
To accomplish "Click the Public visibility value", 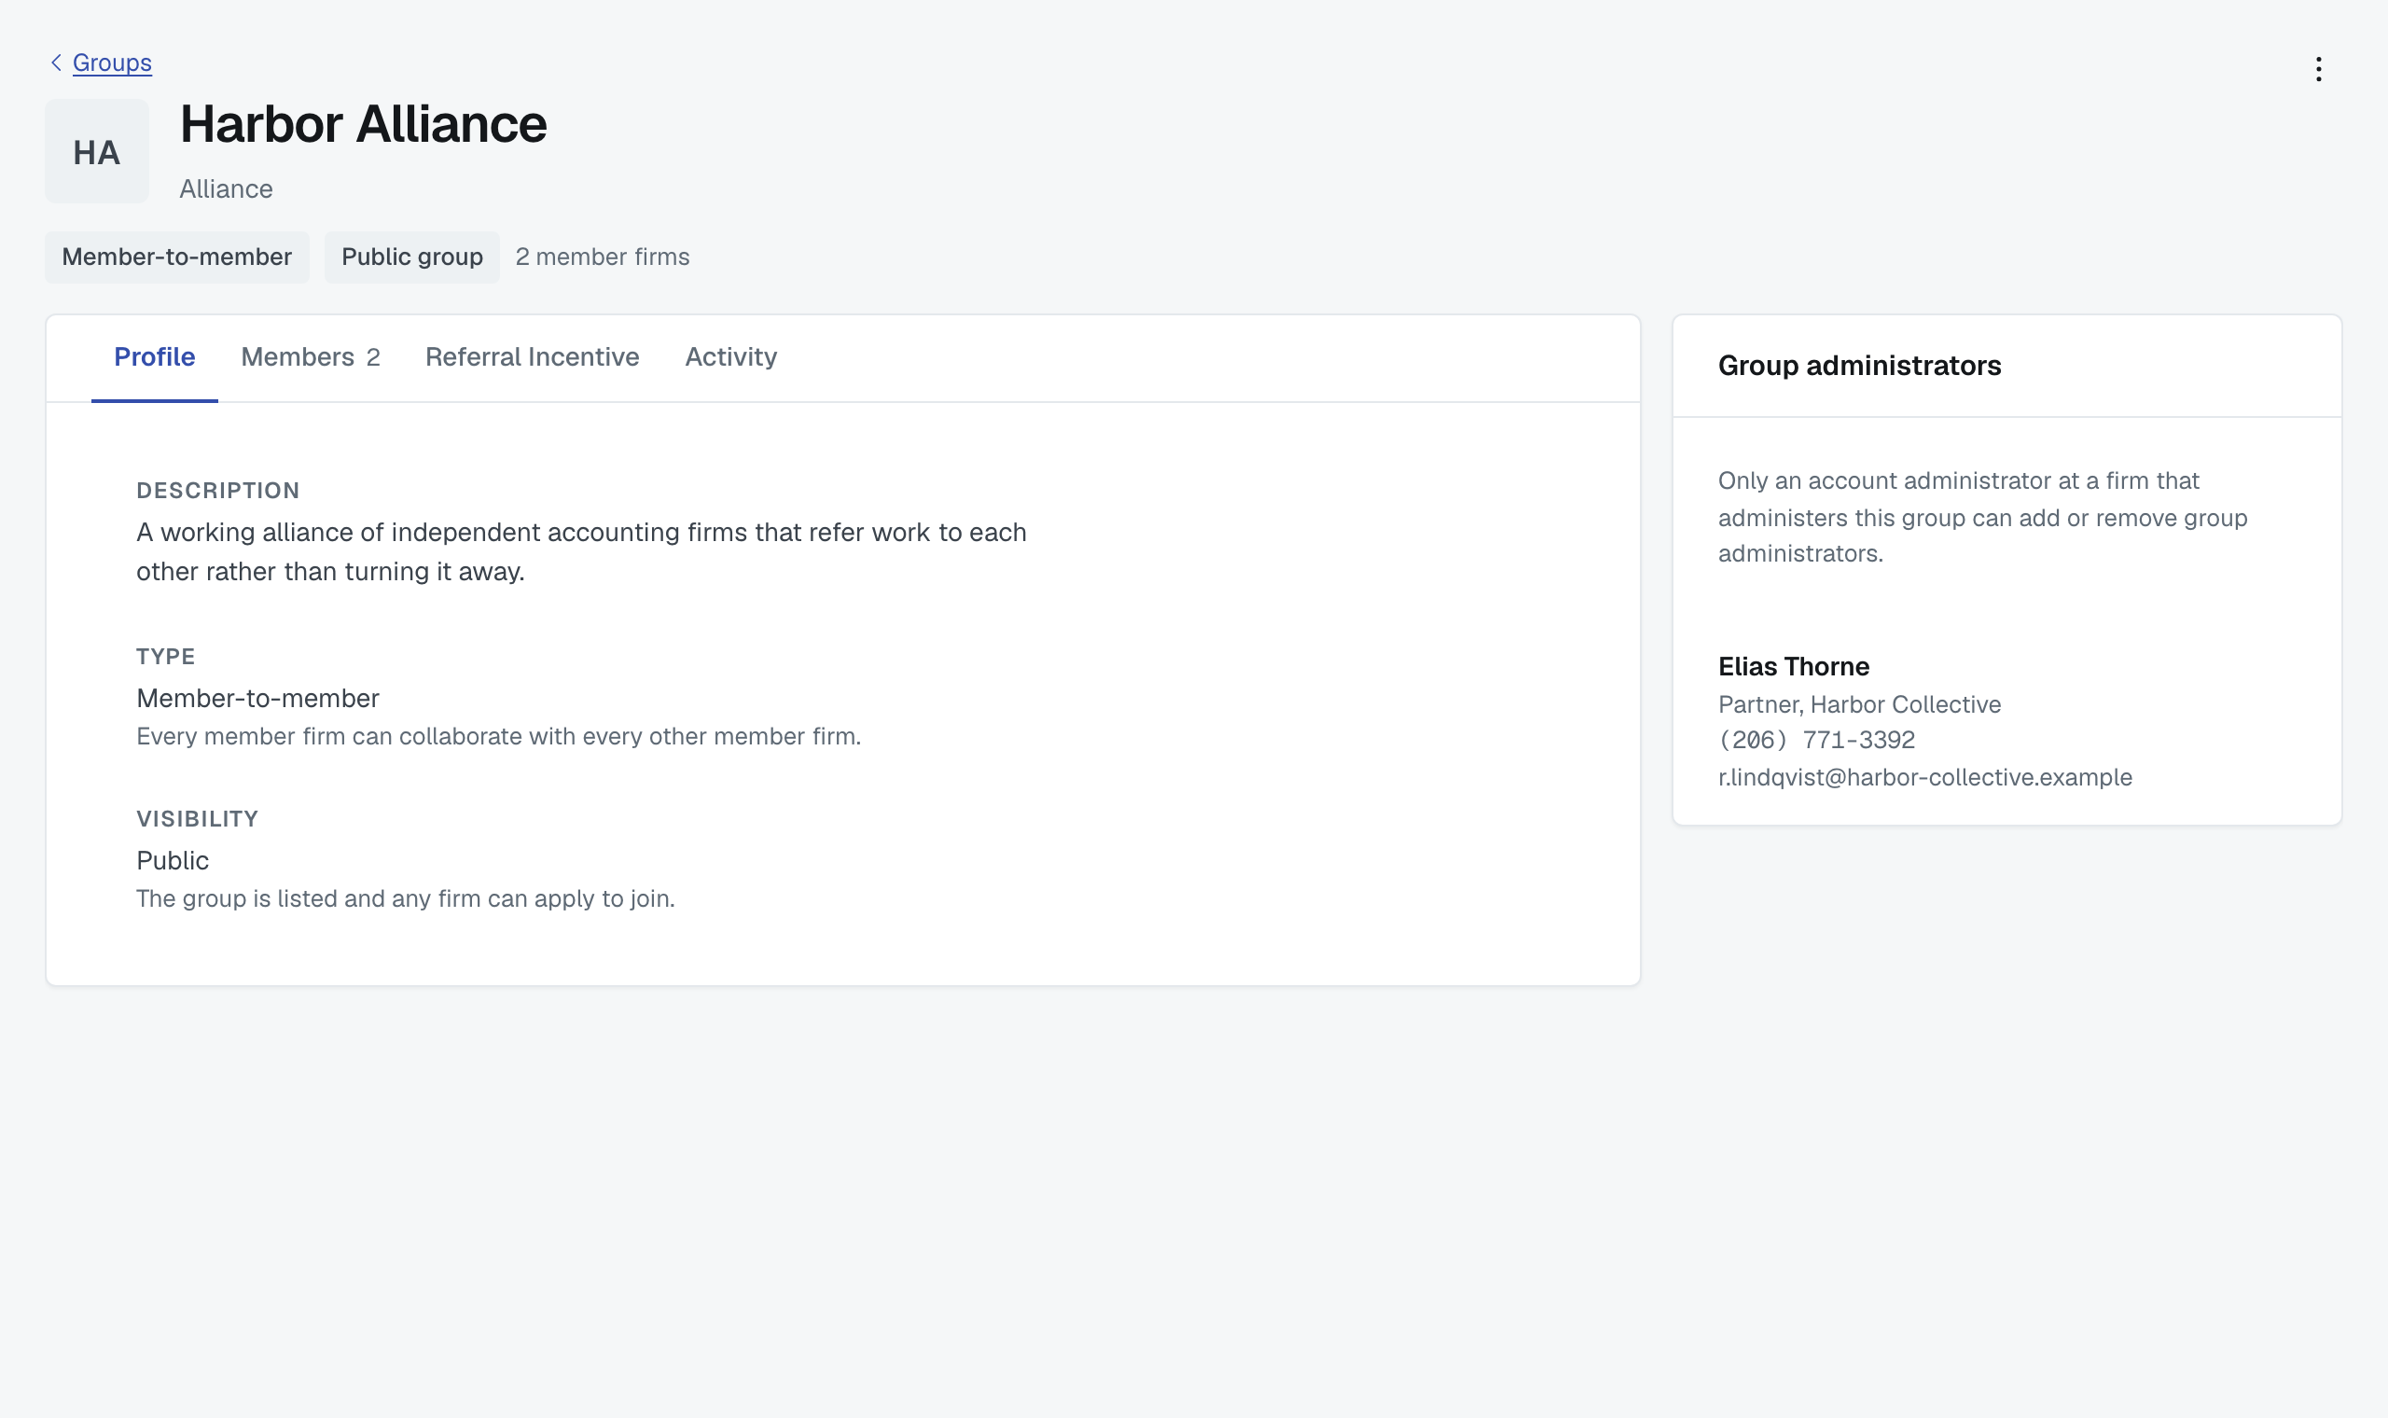I will click(x=172, y=861).
